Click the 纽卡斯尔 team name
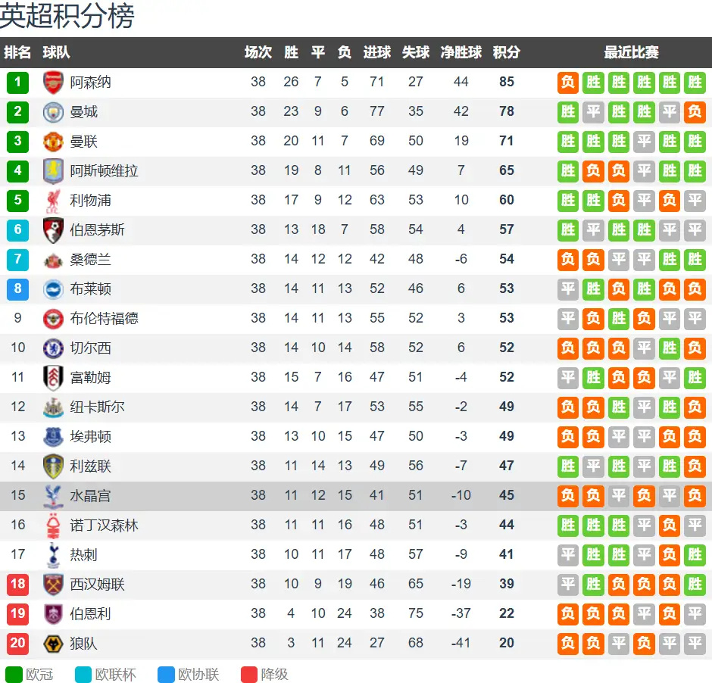This screenshot has width=712, height=683. click(97, 407)
